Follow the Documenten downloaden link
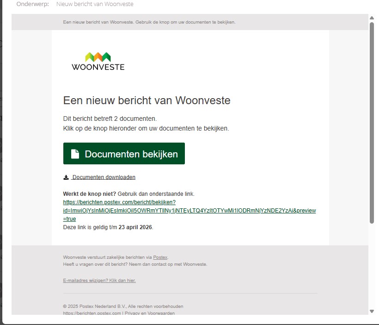The image size is (379, 325). pos(104,177)
